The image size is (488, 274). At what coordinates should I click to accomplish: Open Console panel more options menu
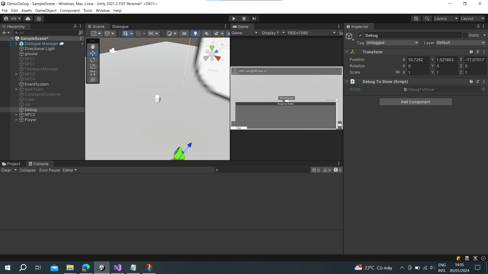[x=339, y=164]
